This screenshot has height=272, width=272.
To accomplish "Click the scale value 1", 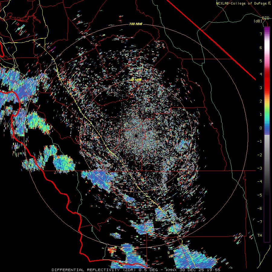I will click(261, 115).
